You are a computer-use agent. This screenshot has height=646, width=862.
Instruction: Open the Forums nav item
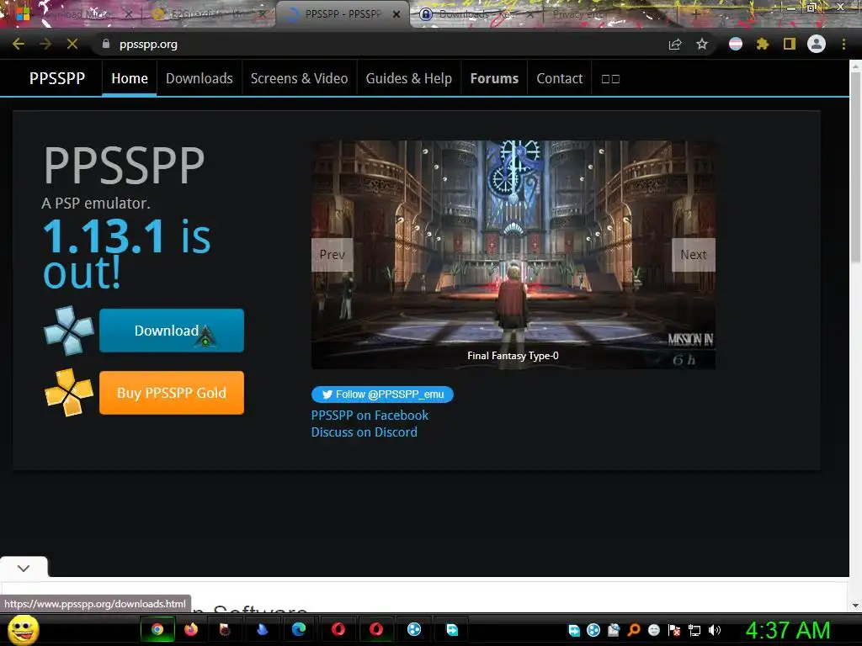coord(494,78)
